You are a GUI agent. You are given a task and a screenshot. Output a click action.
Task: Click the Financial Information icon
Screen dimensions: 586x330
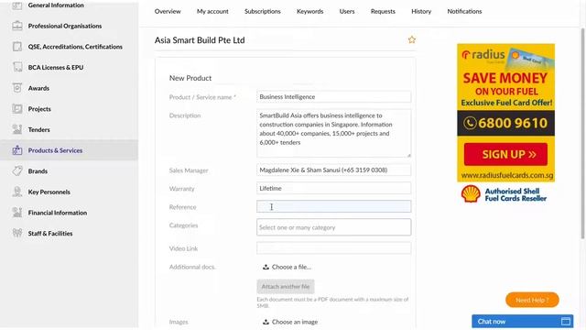tap(17, 212)
